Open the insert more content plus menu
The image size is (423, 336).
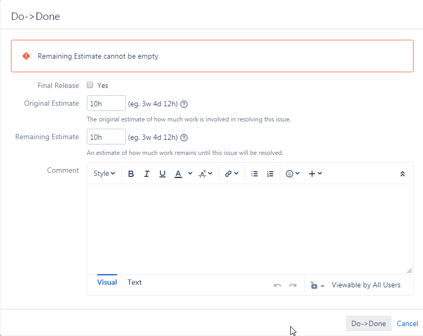tap(315, 173)
